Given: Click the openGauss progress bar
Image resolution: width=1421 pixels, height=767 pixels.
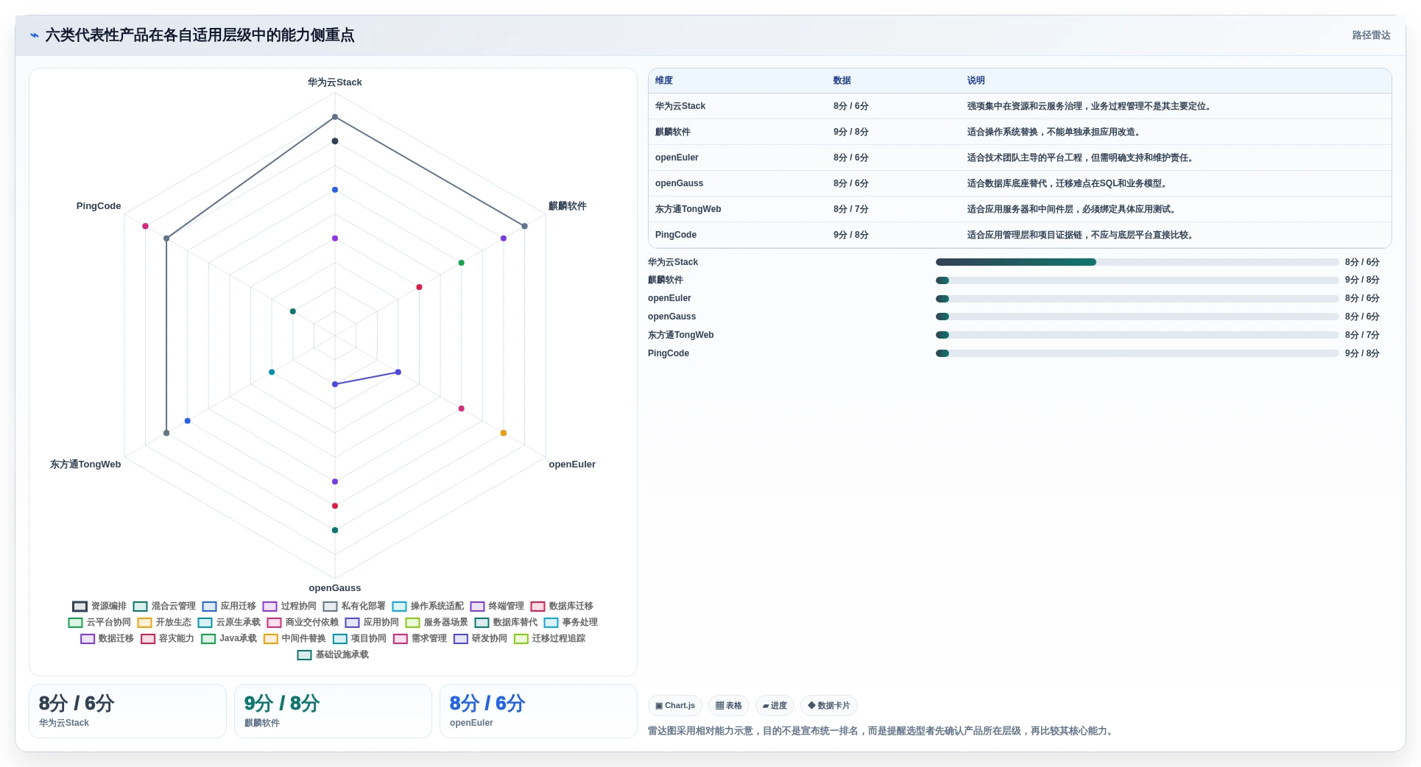Looking at the screenshot, I should (x=1137, y=317).
